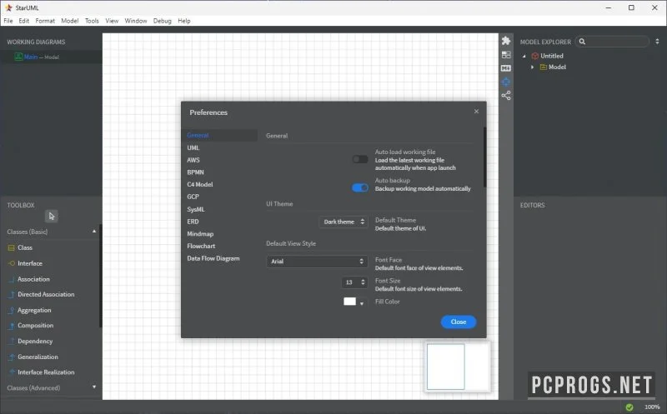Open the Dark theme dropdown
667x414 pixels.
(x=344, y=222)
